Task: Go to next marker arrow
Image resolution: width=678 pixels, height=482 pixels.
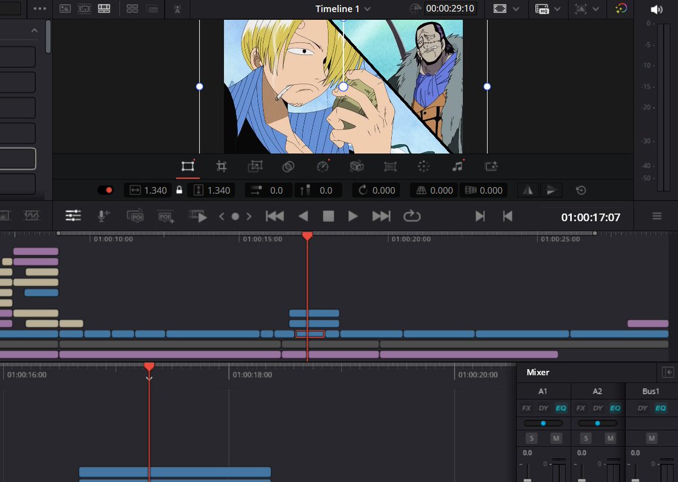Action: pyautogui.click(x=249, y=216)
